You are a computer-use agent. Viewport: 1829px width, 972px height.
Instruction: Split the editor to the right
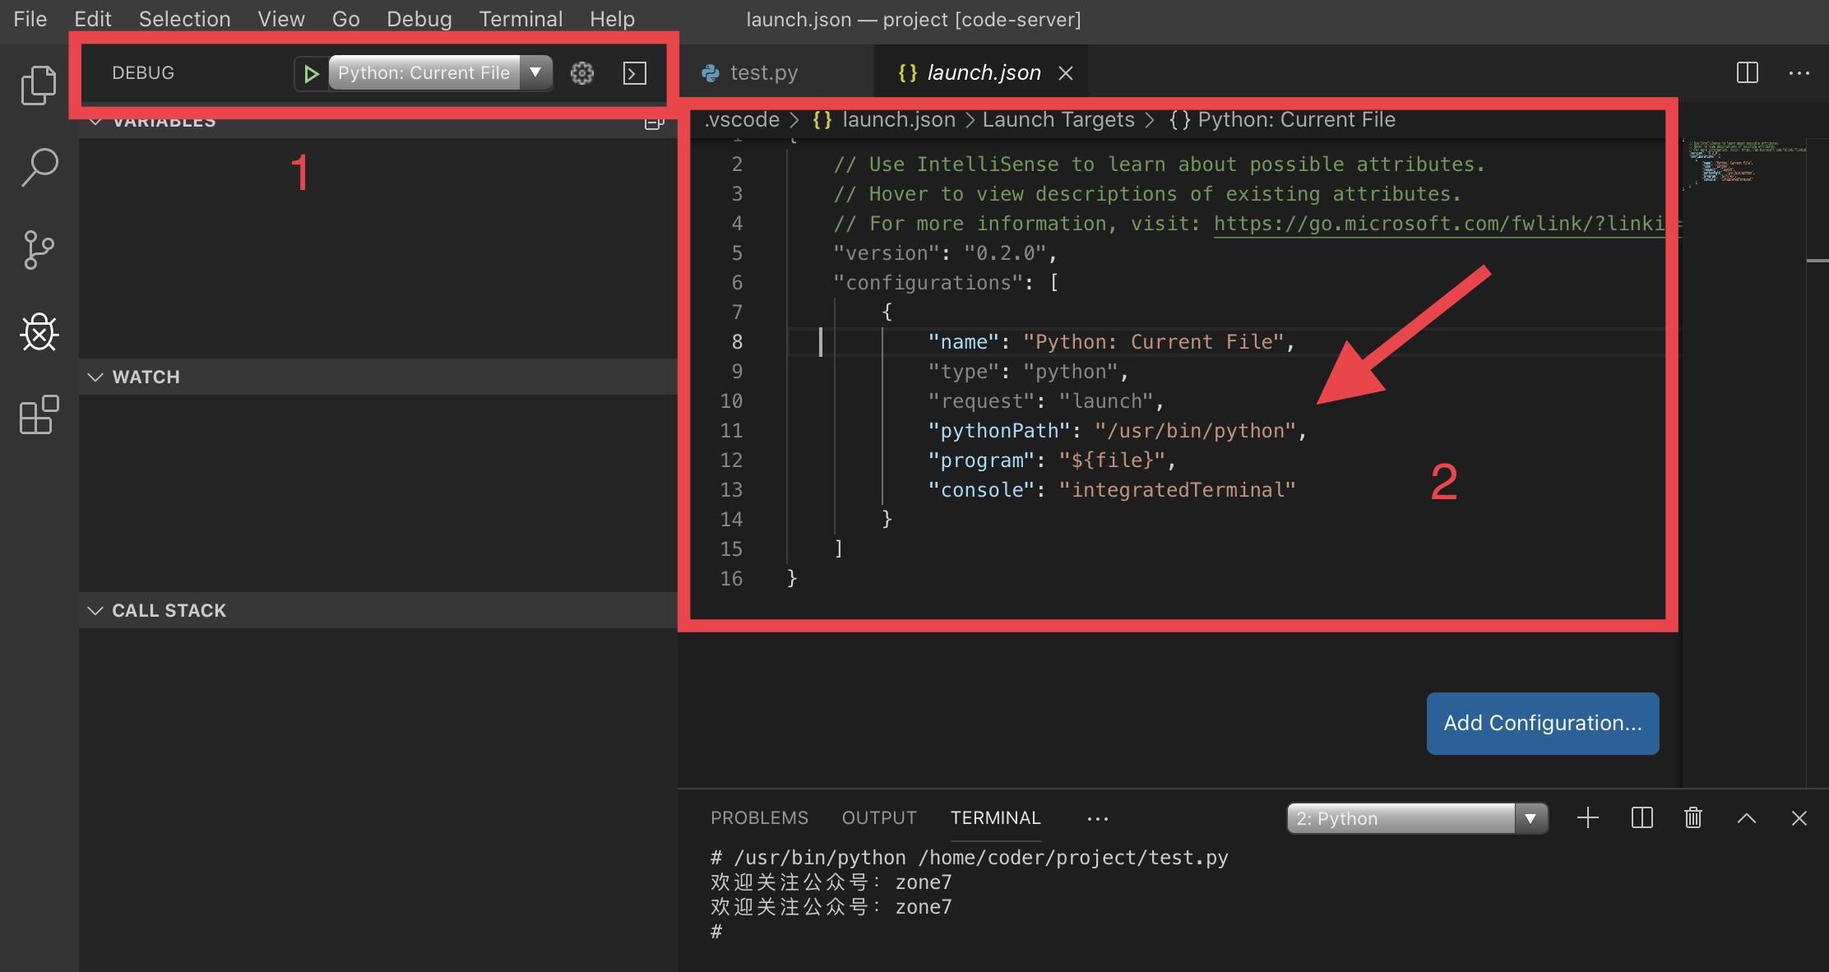coord(1747,72)
